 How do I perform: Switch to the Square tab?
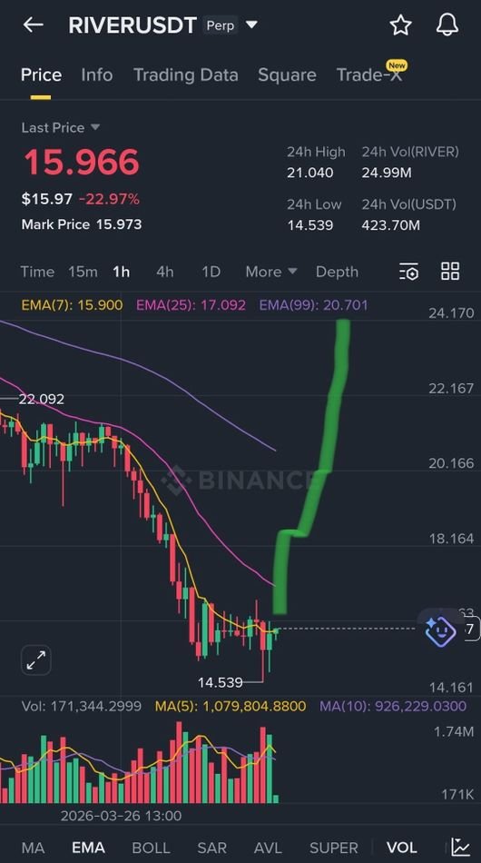coord(287,74)
